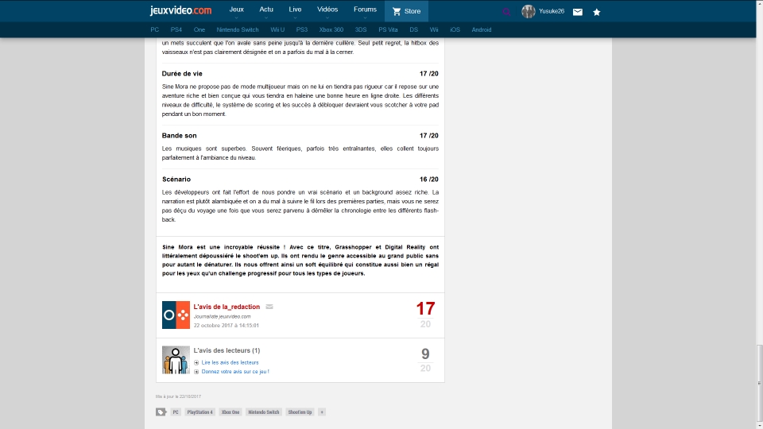This screenshot has width=763, height=429.
Task: Select the PS3 platform tab
Action: tap(302, 29)
